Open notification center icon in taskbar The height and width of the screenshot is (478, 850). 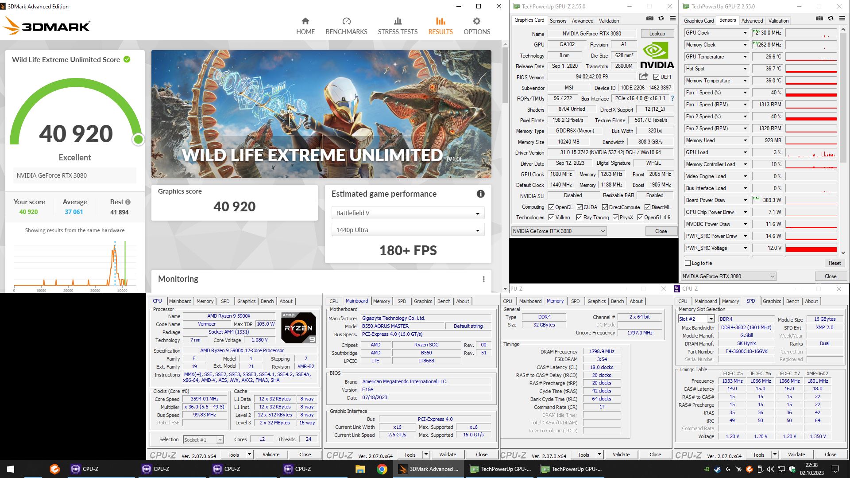835,469
